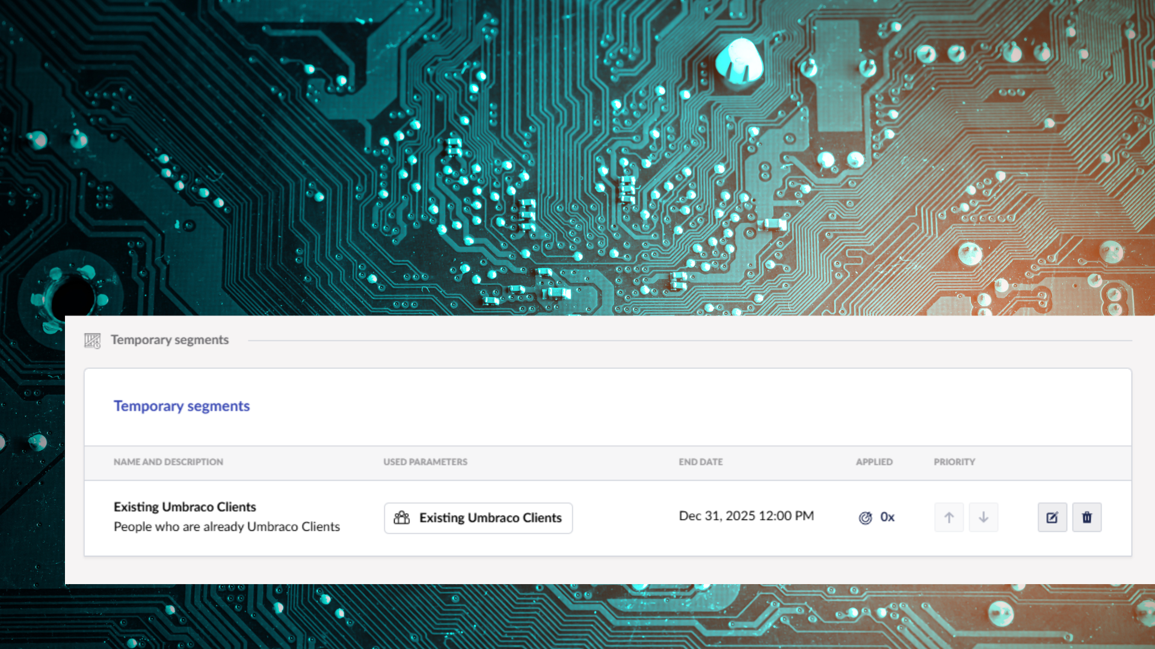Delete the Existing Umbraco Clients segment

click(x=1087, y=517)
